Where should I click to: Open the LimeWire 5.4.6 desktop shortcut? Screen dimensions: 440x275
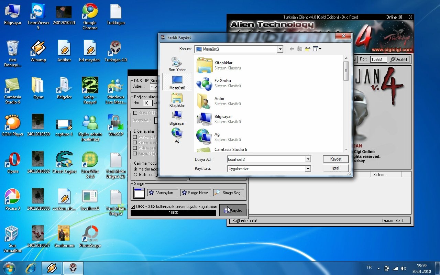pos(90,165)
